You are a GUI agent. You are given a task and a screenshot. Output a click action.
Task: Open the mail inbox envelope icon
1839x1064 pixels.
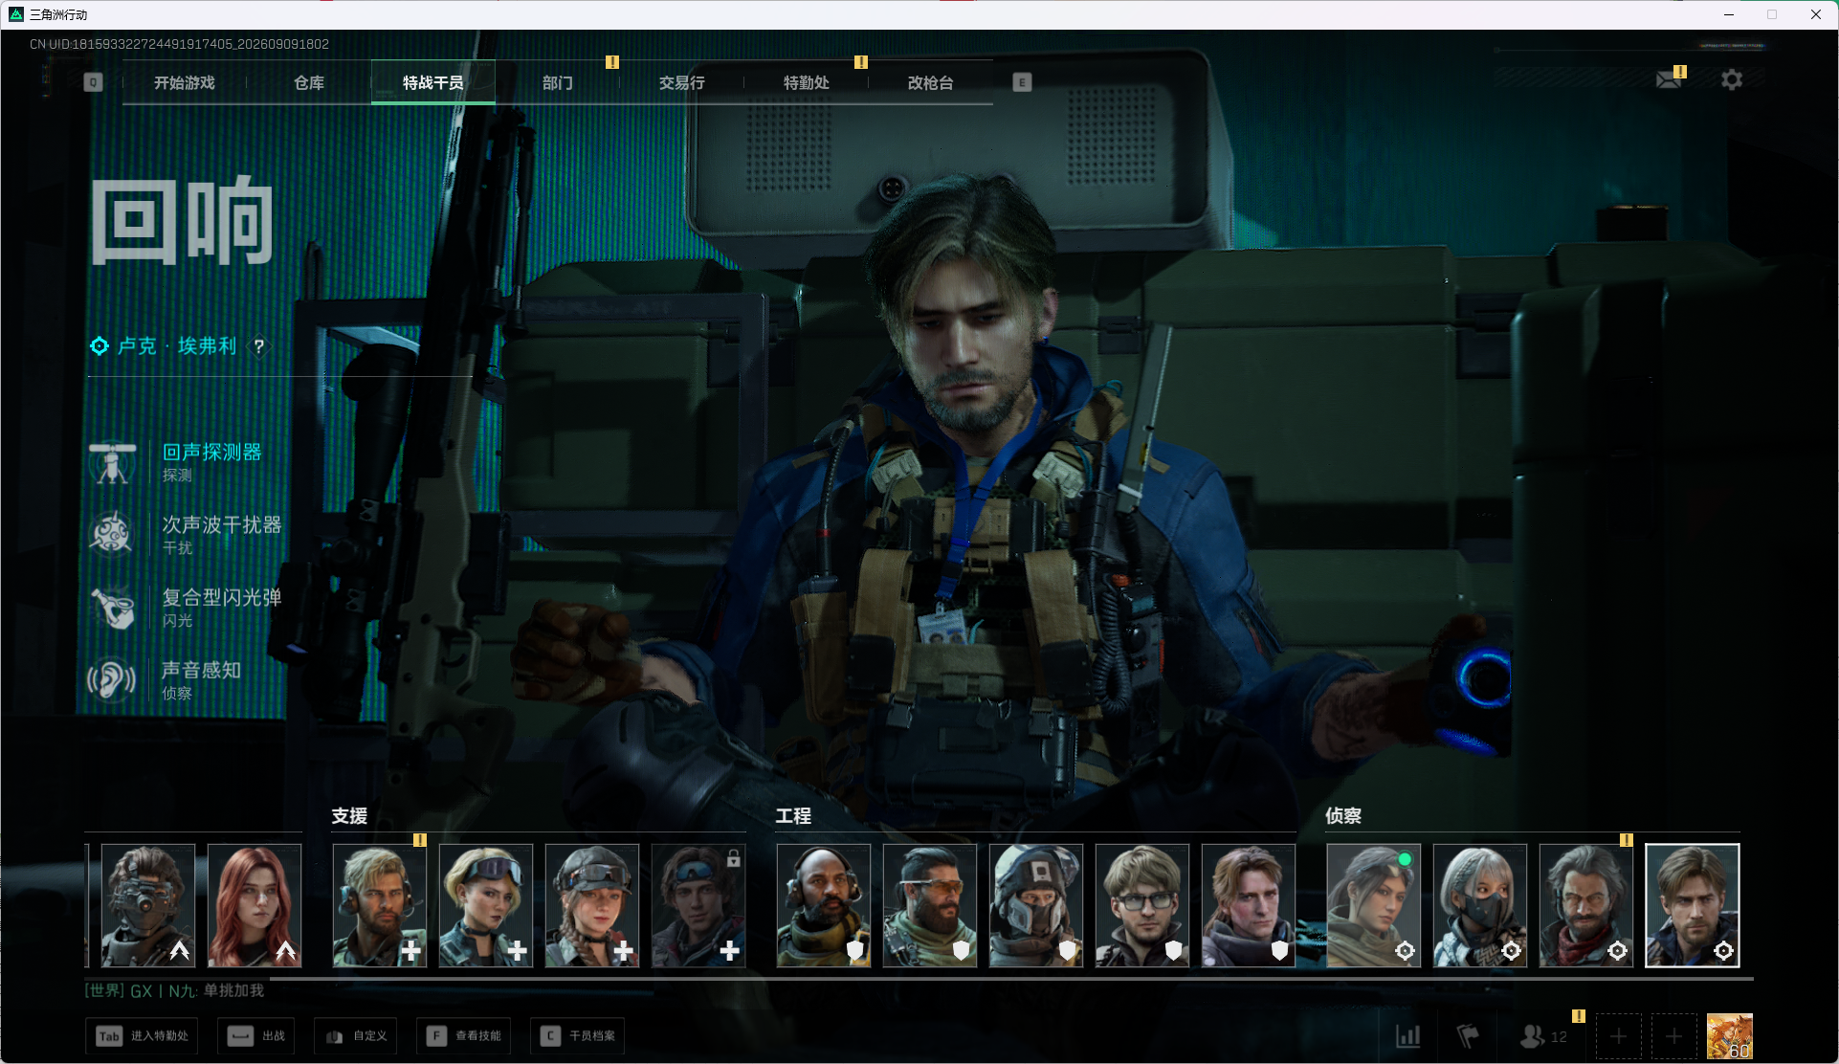point(1669,79)
